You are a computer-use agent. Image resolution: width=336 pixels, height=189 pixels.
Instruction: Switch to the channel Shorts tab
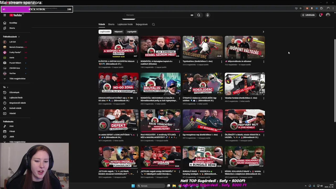pyautogui.click(x=111, y=24)
